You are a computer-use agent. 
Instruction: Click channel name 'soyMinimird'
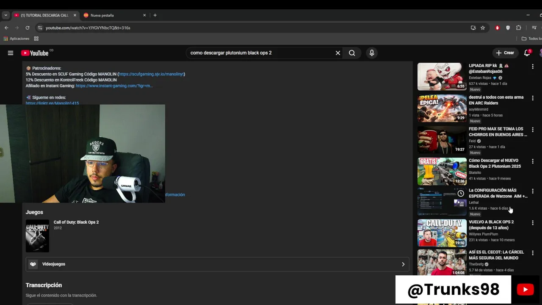click(x=478, y=109)
